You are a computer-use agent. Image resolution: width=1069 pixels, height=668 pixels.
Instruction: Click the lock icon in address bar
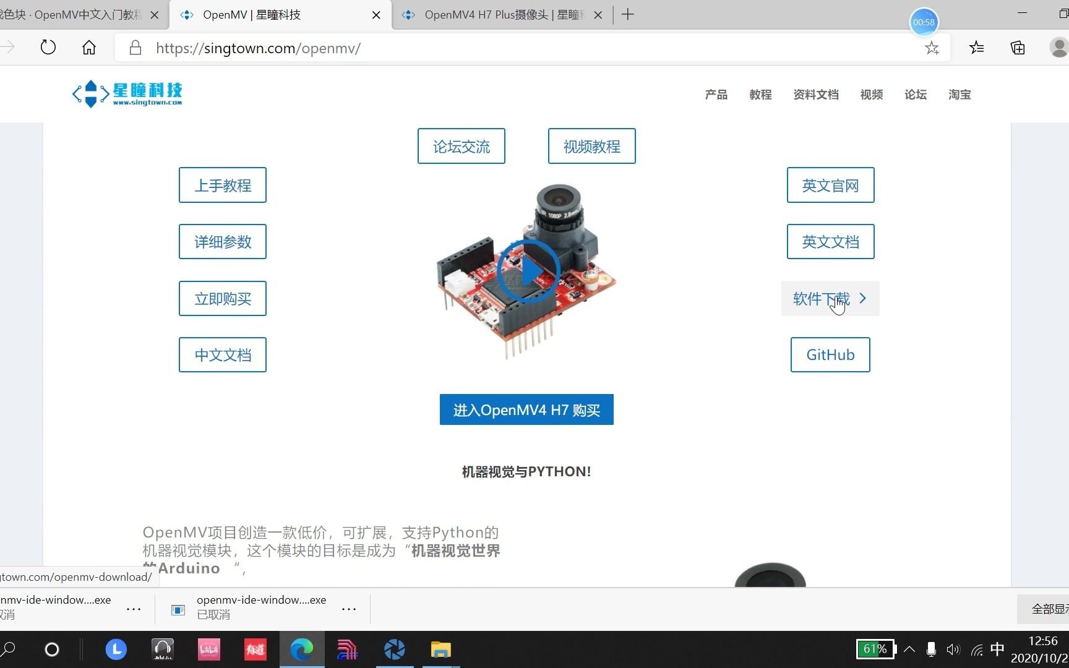click(x=135, y=48)
